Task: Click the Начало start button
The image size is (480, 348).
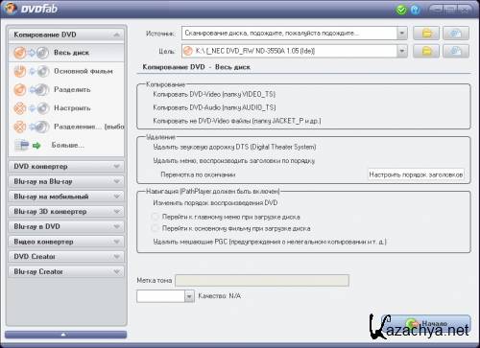Action: [426, 324]
